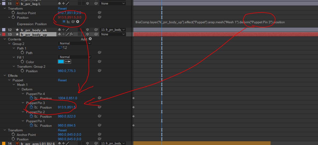Select the fr_prr_leg L layer name
318x145 pixels.
pos(31,4)
